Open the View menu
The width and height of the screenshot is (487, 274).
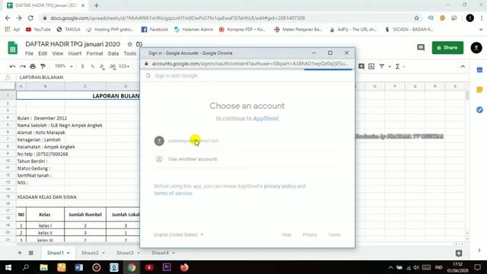(x=58, y=53)
